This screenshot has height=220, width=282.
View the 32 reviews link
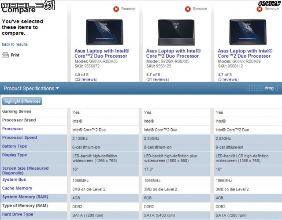coord(86,79)
